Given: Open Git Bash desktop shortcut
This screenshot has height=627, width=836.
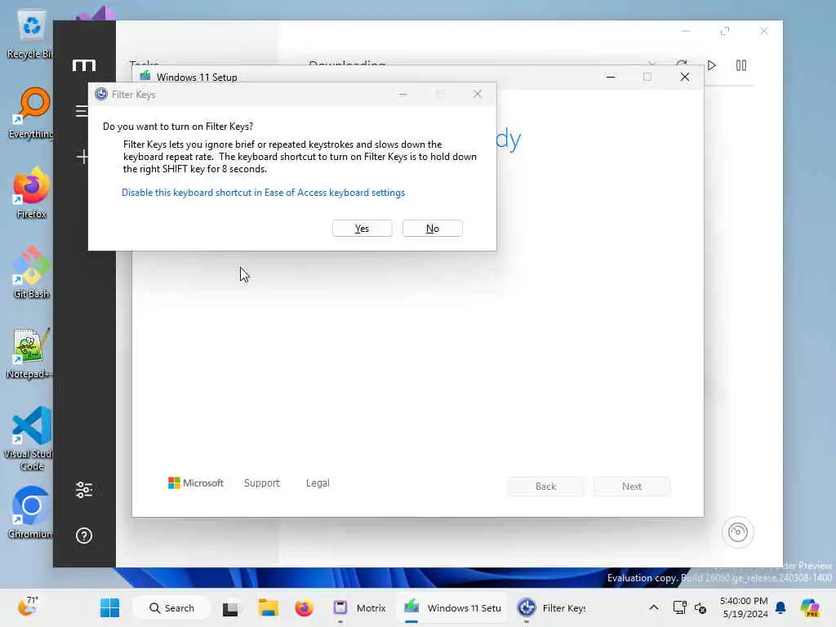Looking at the screenshot, I should coord(31,273).
